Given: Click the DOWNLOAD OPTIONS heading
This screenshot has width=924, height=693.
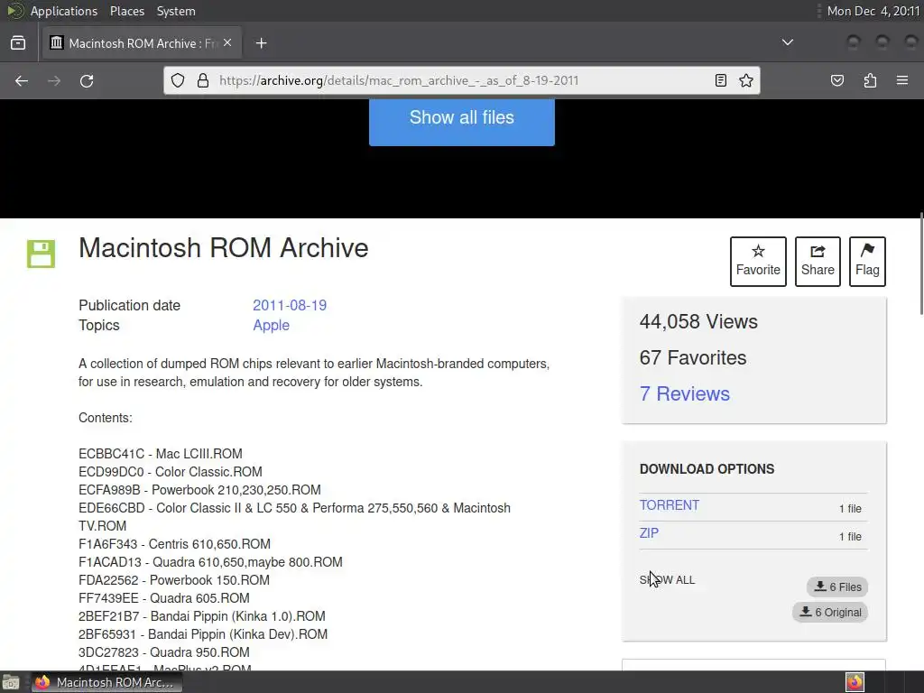Looking at the screenshot, I should click(707, 469).
